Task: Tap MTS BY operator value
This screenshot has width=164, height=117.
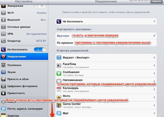Action: tap(41, 41)
